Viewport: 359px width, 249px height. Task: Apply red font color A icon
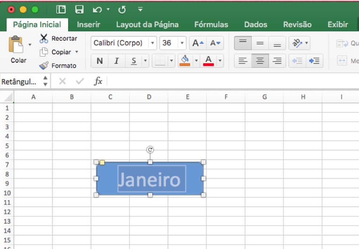click(208, 61)
